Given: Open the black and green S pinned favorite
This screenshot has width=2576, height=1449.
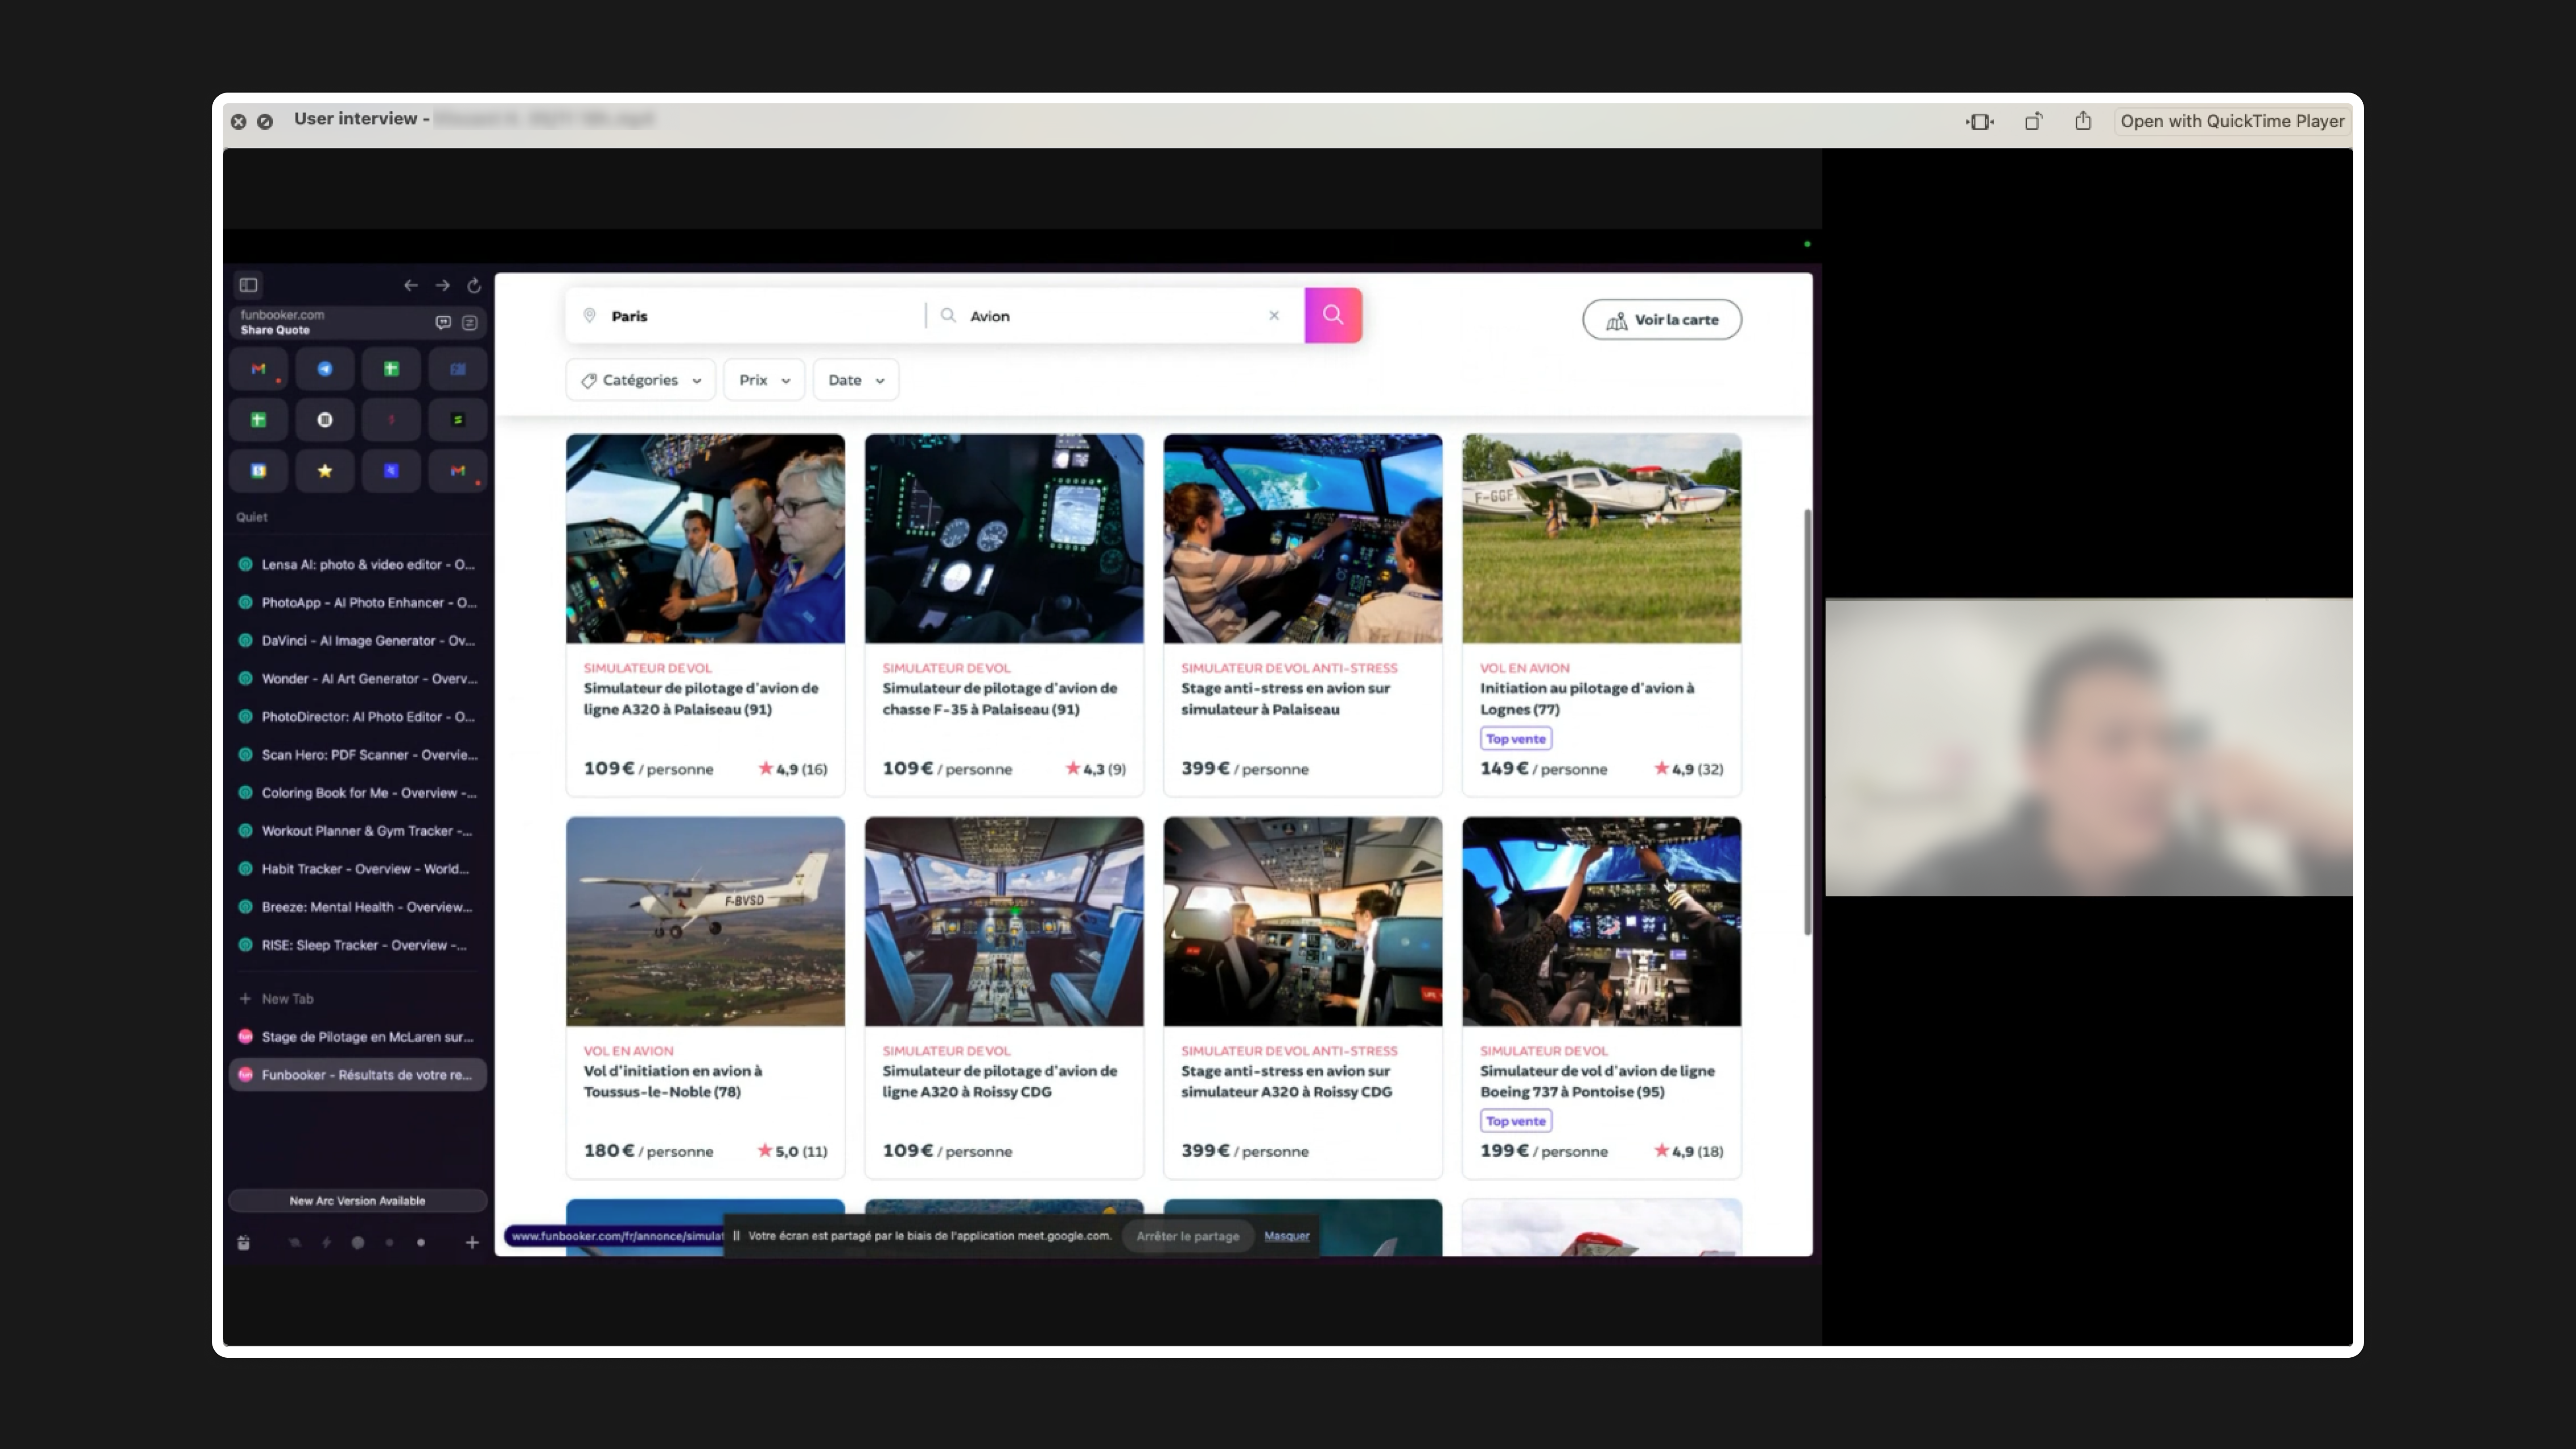Looking at the screenshot, I should tap(458, 420).
